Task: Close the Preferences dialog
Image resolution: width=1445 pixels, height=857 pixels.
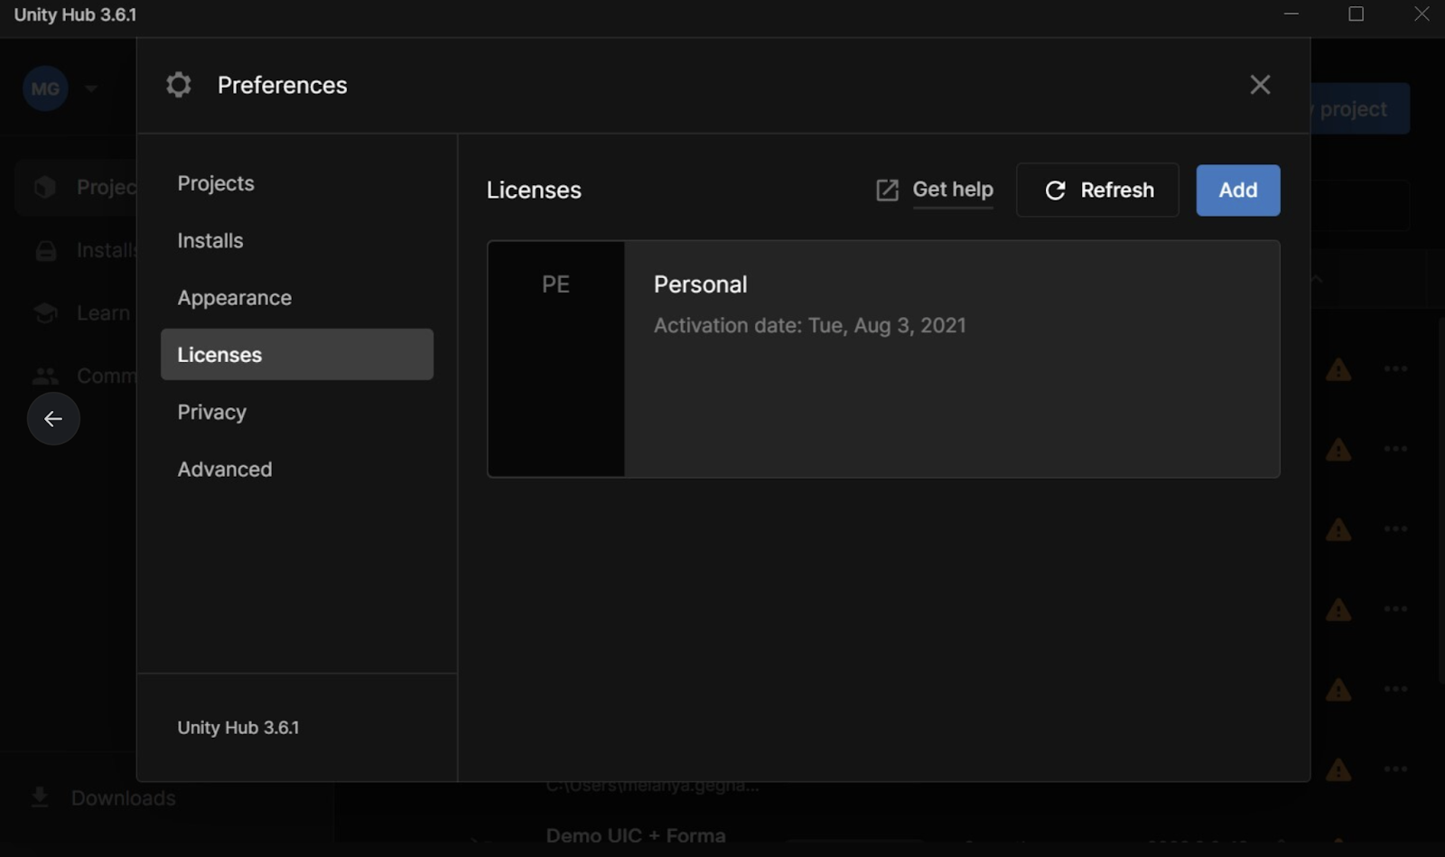Action: coord(1260,85)
